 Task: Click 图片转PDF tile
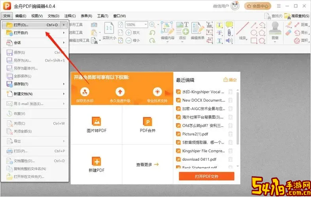click(97, 125)
